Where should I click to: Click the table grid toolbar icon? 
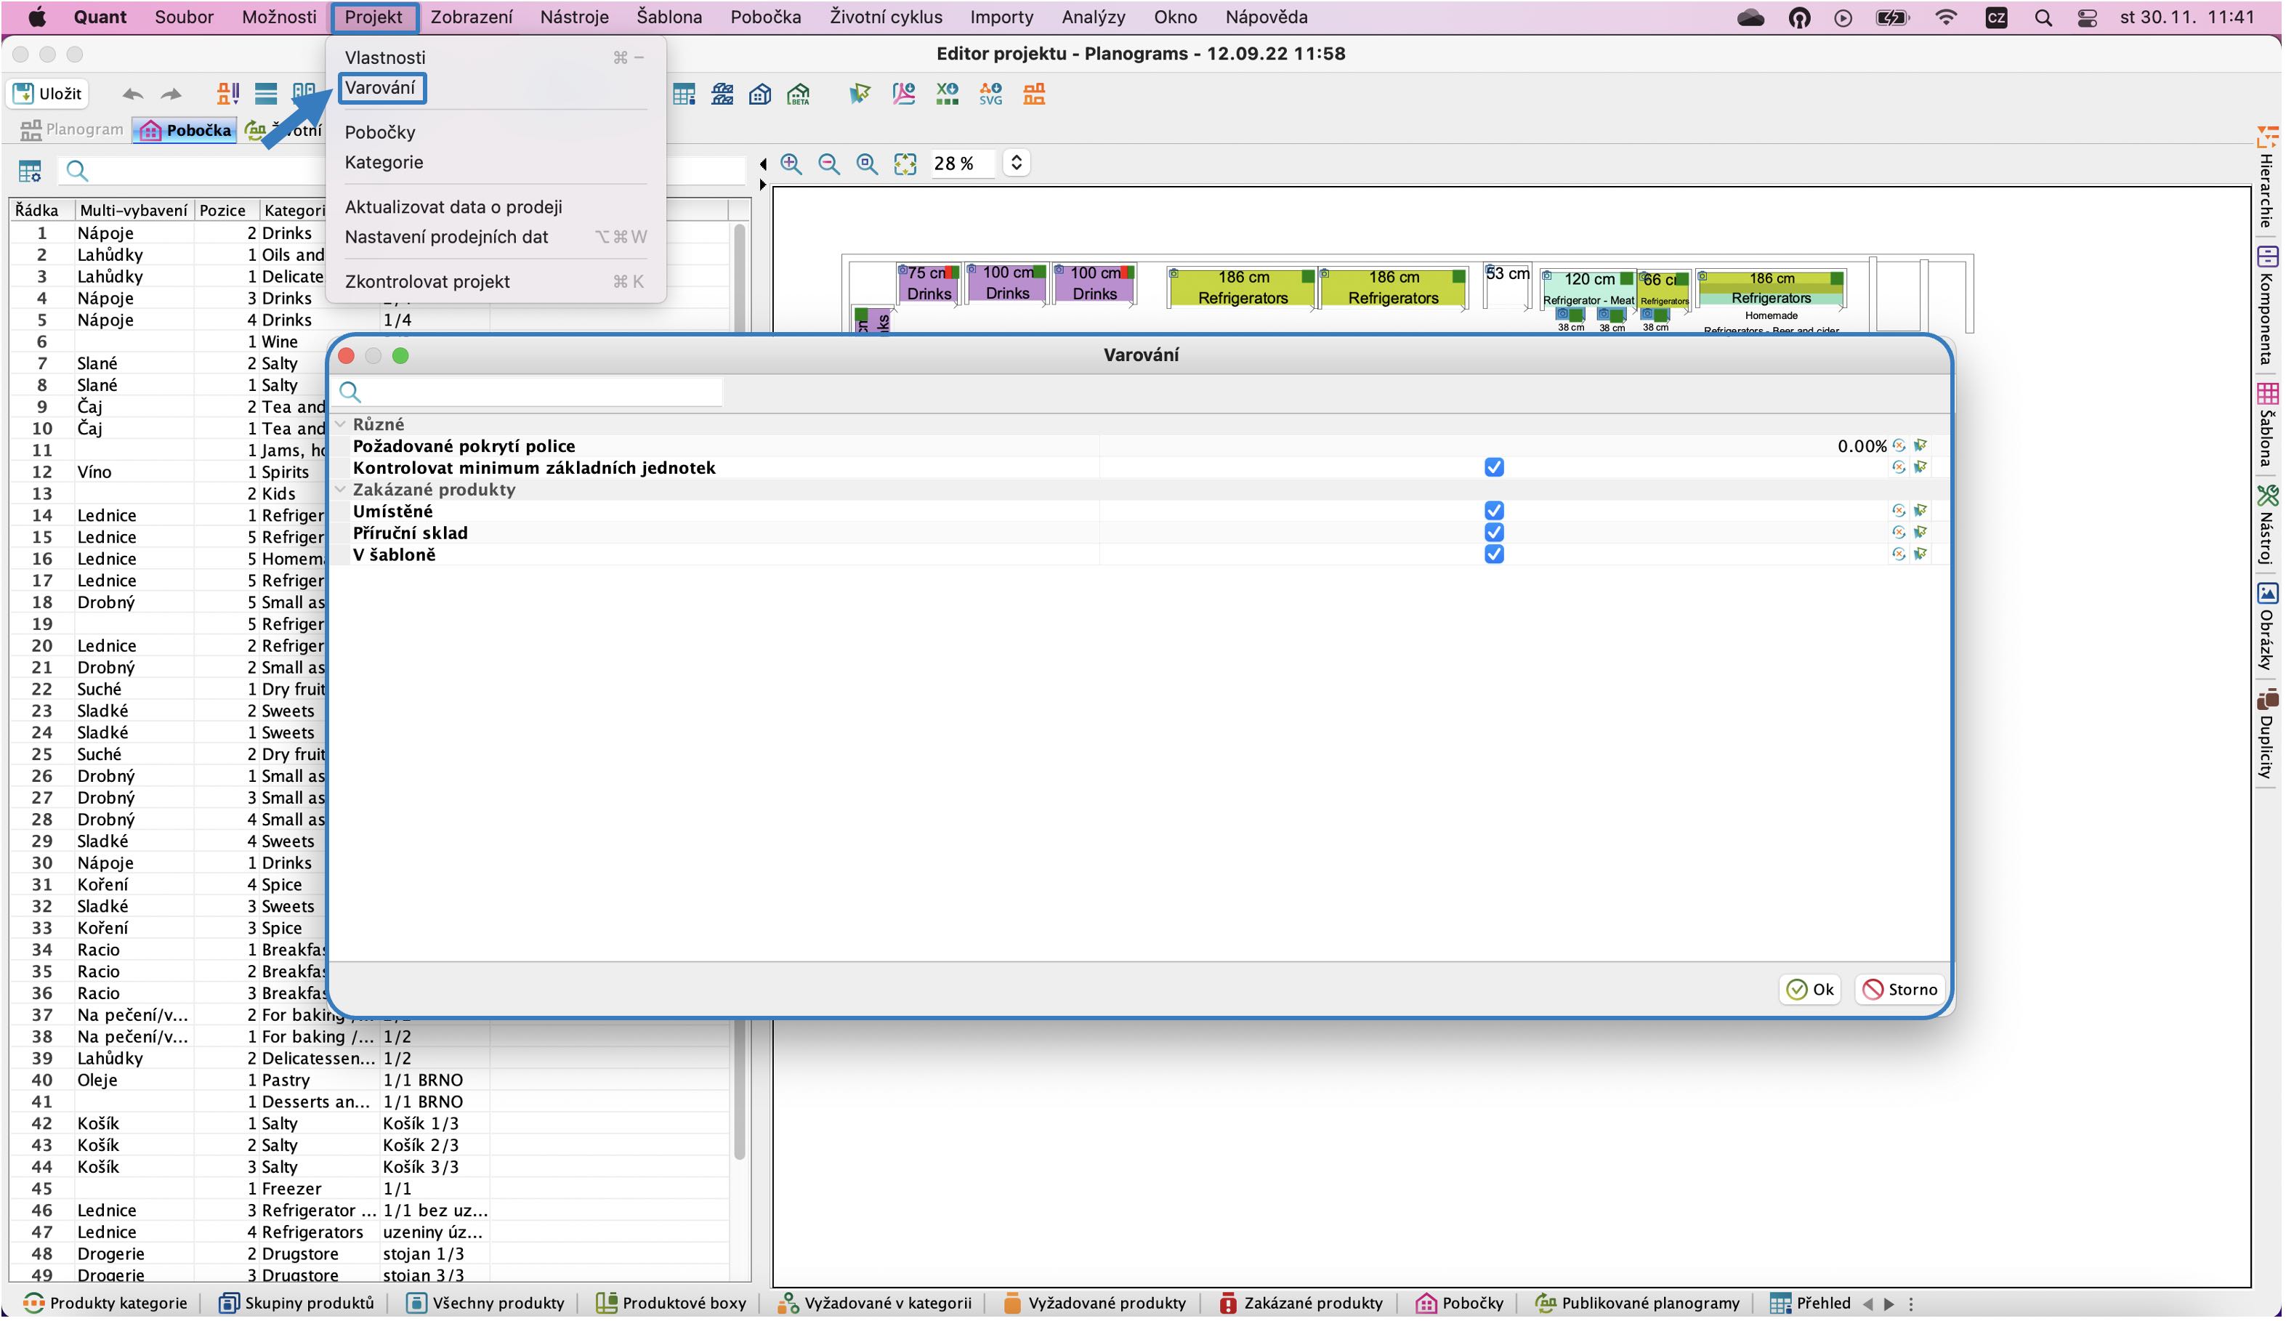click(684, 94)
